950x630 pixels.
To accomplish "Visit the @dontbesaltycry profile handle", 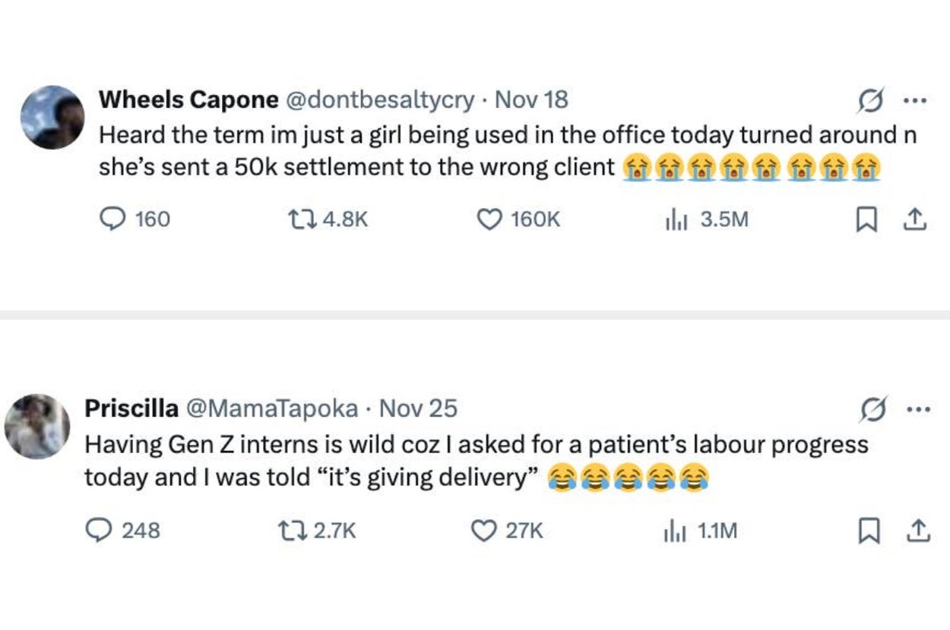I will 381,99.
